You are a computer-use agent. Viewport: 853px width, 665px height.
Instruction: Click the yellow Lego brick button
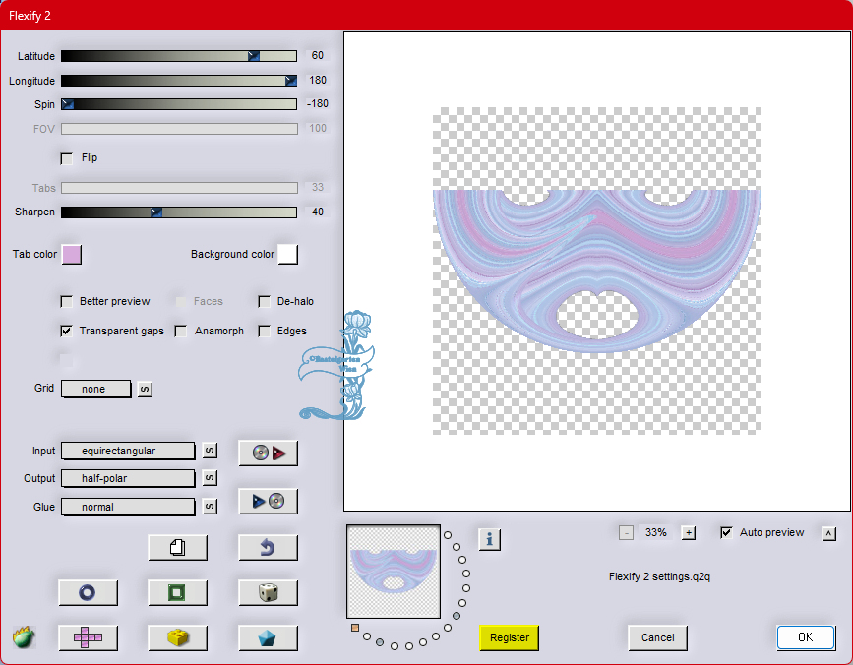[178, 637]
